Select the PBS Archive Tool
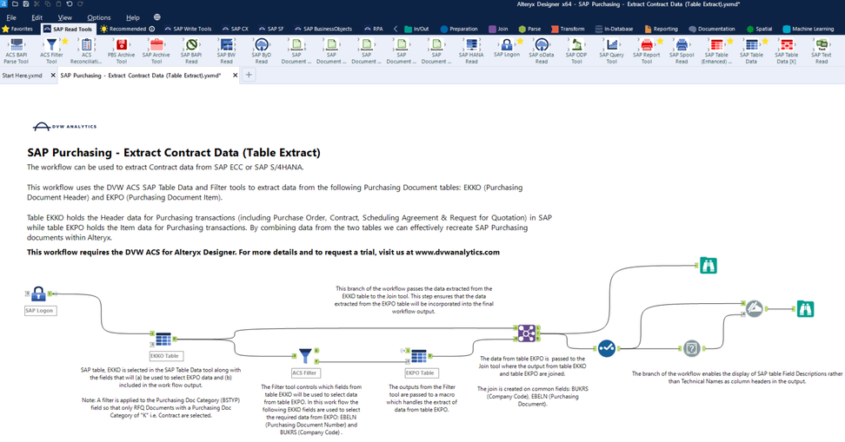Screen dimensions: 845x442 coord(121,51)
